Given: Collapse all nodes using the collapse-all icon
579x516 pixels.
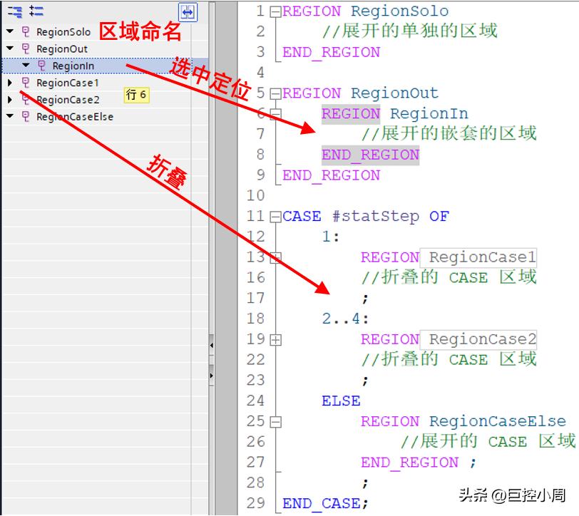Looking at the screenshot, I should coord(15,11).
